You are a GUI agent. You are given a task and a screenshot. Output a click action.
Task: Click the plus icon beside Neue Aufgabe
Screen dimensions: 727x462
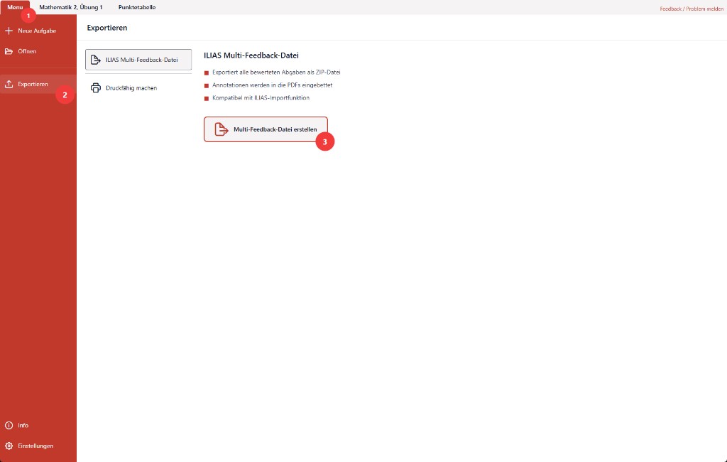pyautogui.click(x=9, y=31)
